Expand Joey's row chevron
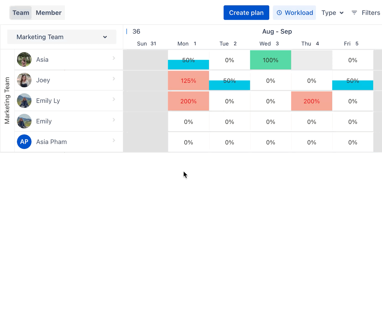382x314 pixels. click(x=114, y=79)
